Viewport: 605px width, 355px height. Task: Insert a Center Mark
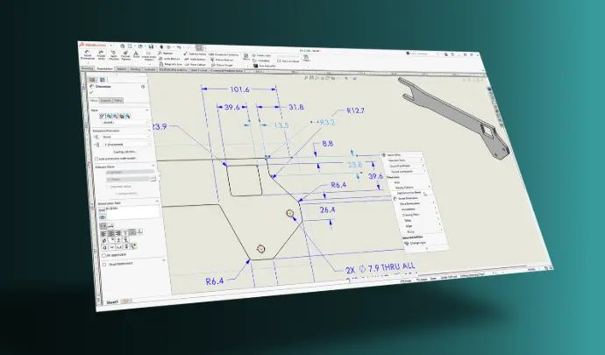coord(262,55)
